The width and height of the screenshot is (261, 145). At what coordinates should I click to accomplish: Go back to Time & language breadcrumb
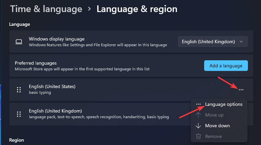[x=46, y=9]
